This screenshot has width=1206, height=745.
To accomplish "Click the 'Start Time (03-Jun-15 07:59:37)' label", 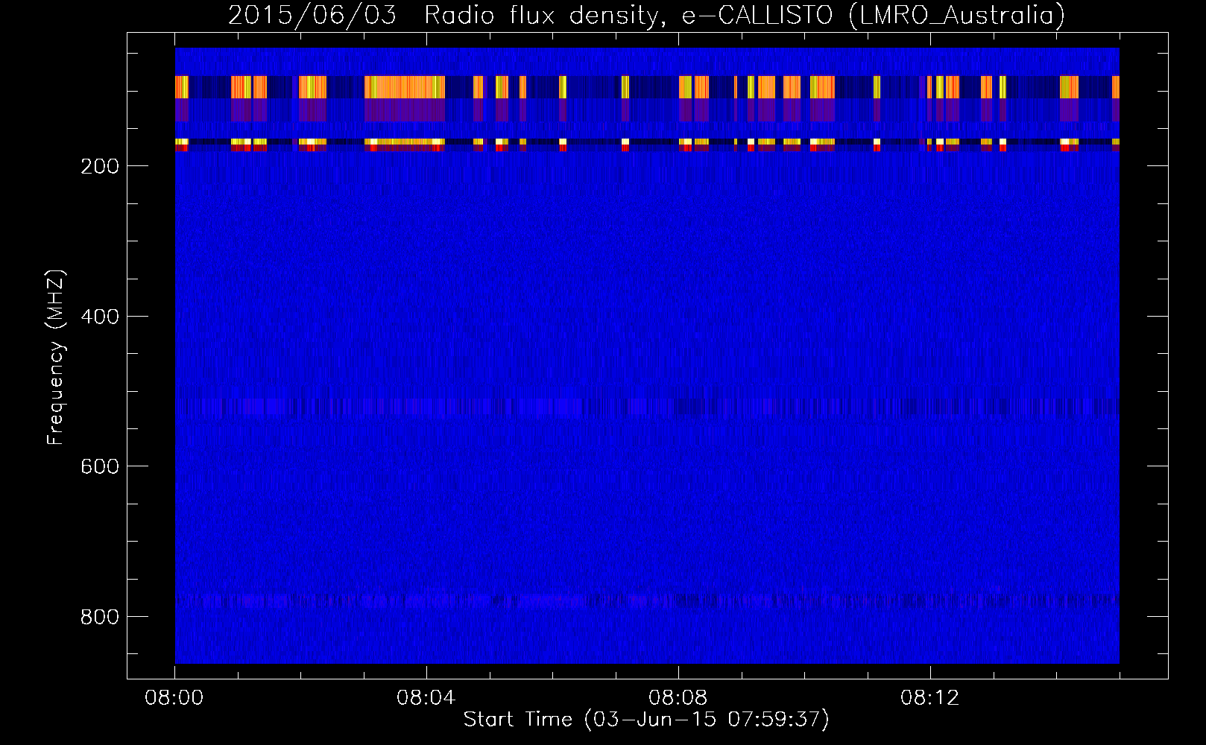I will 646,720.
